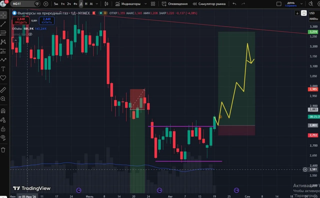The height and width of the screenshot is (198, 320).
Task: Redo the reverted chart action
Action: [x=243, y=4]
